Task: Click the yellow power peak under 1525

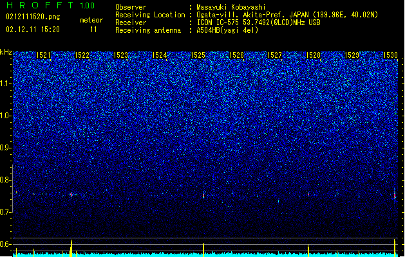Action: [203, 250]
